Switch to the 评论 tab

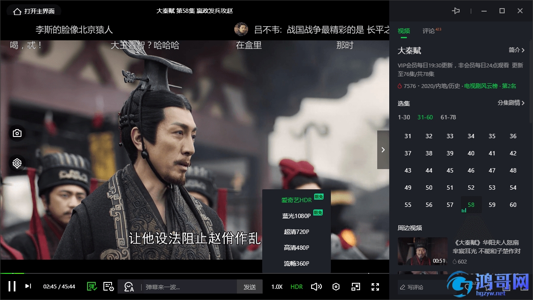coord(429,31)
